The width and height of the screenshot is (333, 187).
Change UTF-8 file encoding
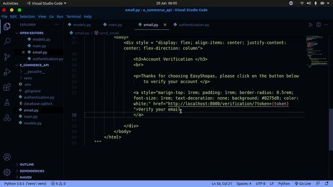[261, 183]
